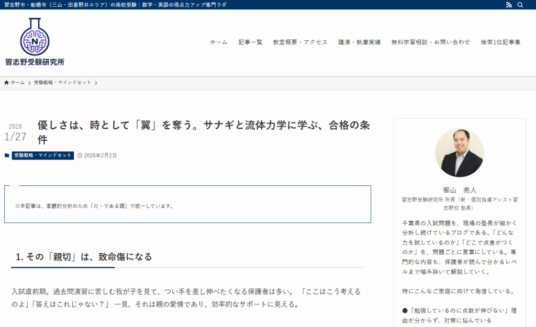Click the flask-shaped site logo
The image size is (536, 327).
coord(35,36)
